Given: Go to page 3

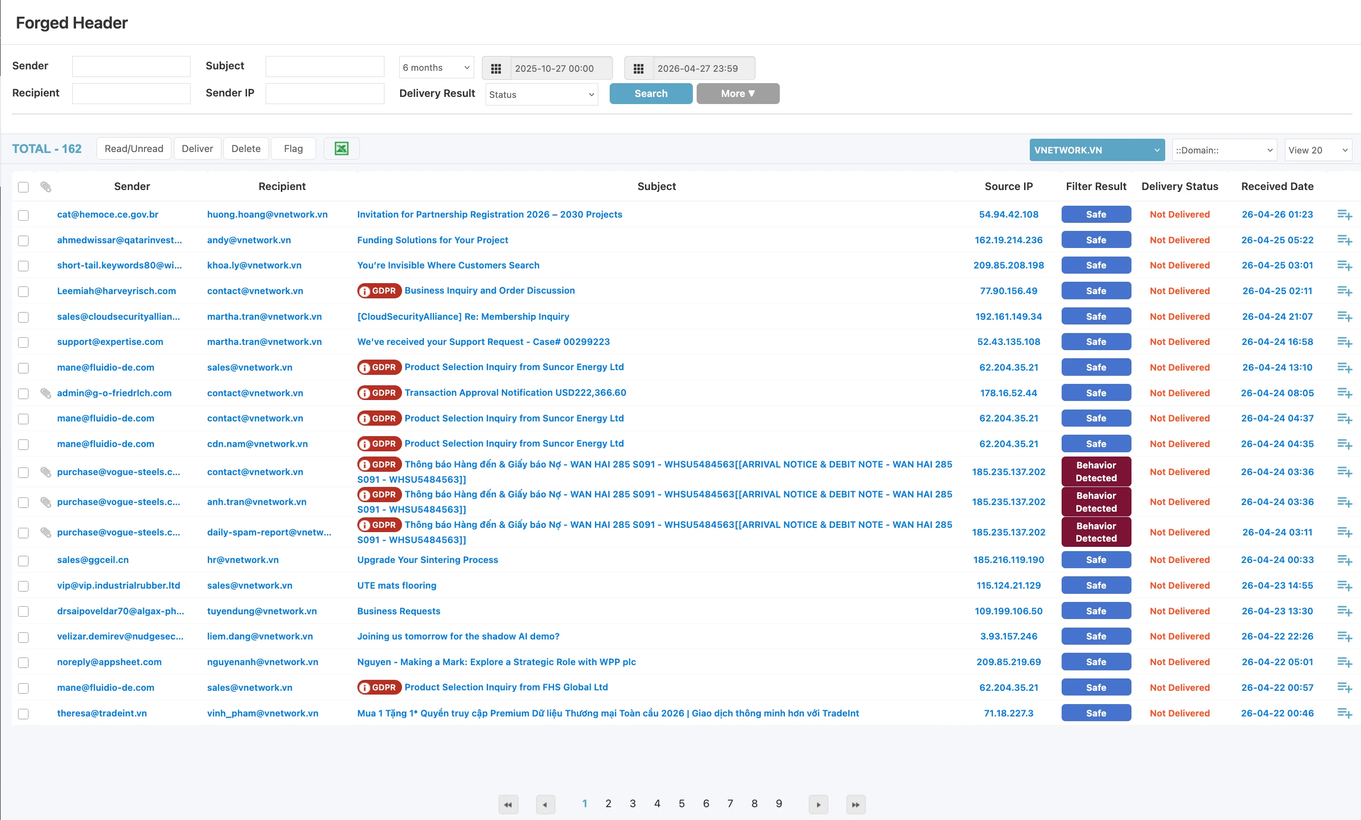Looking at the screenshot, I should tap(633, 803).
